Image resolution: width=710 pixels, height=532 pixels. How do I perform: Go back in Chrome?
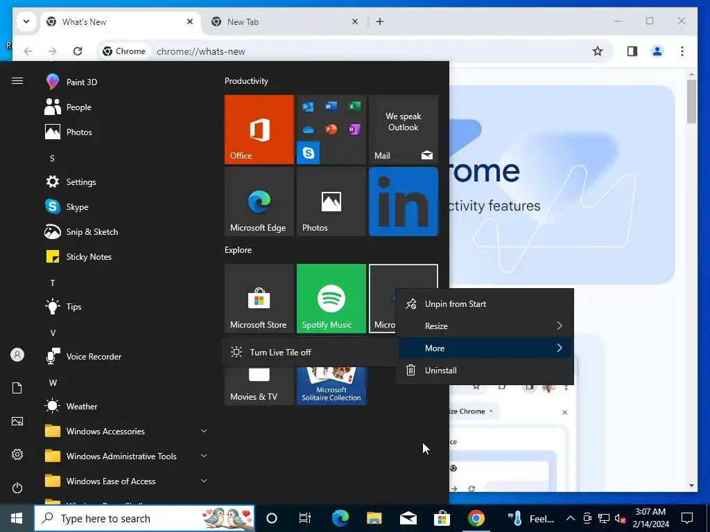28,51
